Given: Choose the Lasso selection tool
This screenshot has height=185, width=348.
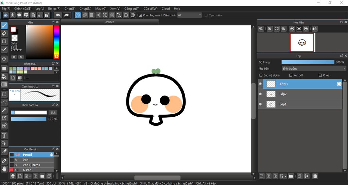Looking at the screenshot, I should 4,102.
